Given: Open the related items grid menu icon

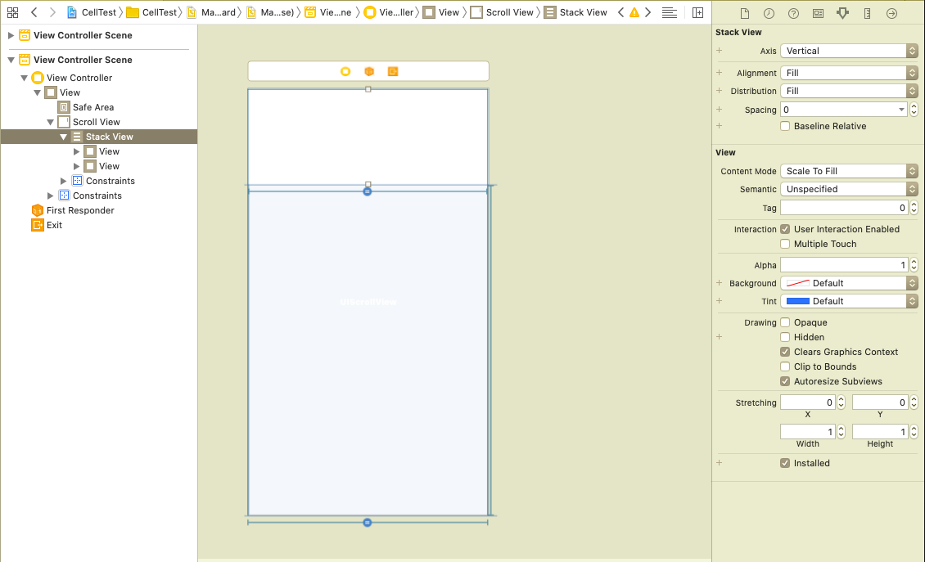Looking at the screenshot, I should [x=12, y=12].
